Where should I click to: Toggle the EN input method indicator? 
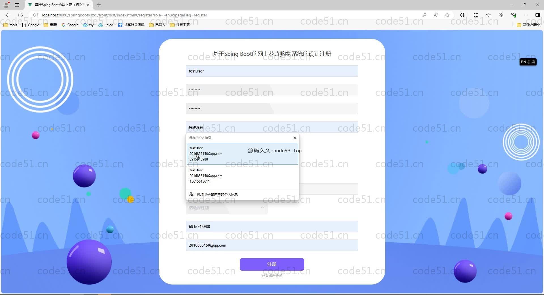pyautogui.click(x=528, y=62)
